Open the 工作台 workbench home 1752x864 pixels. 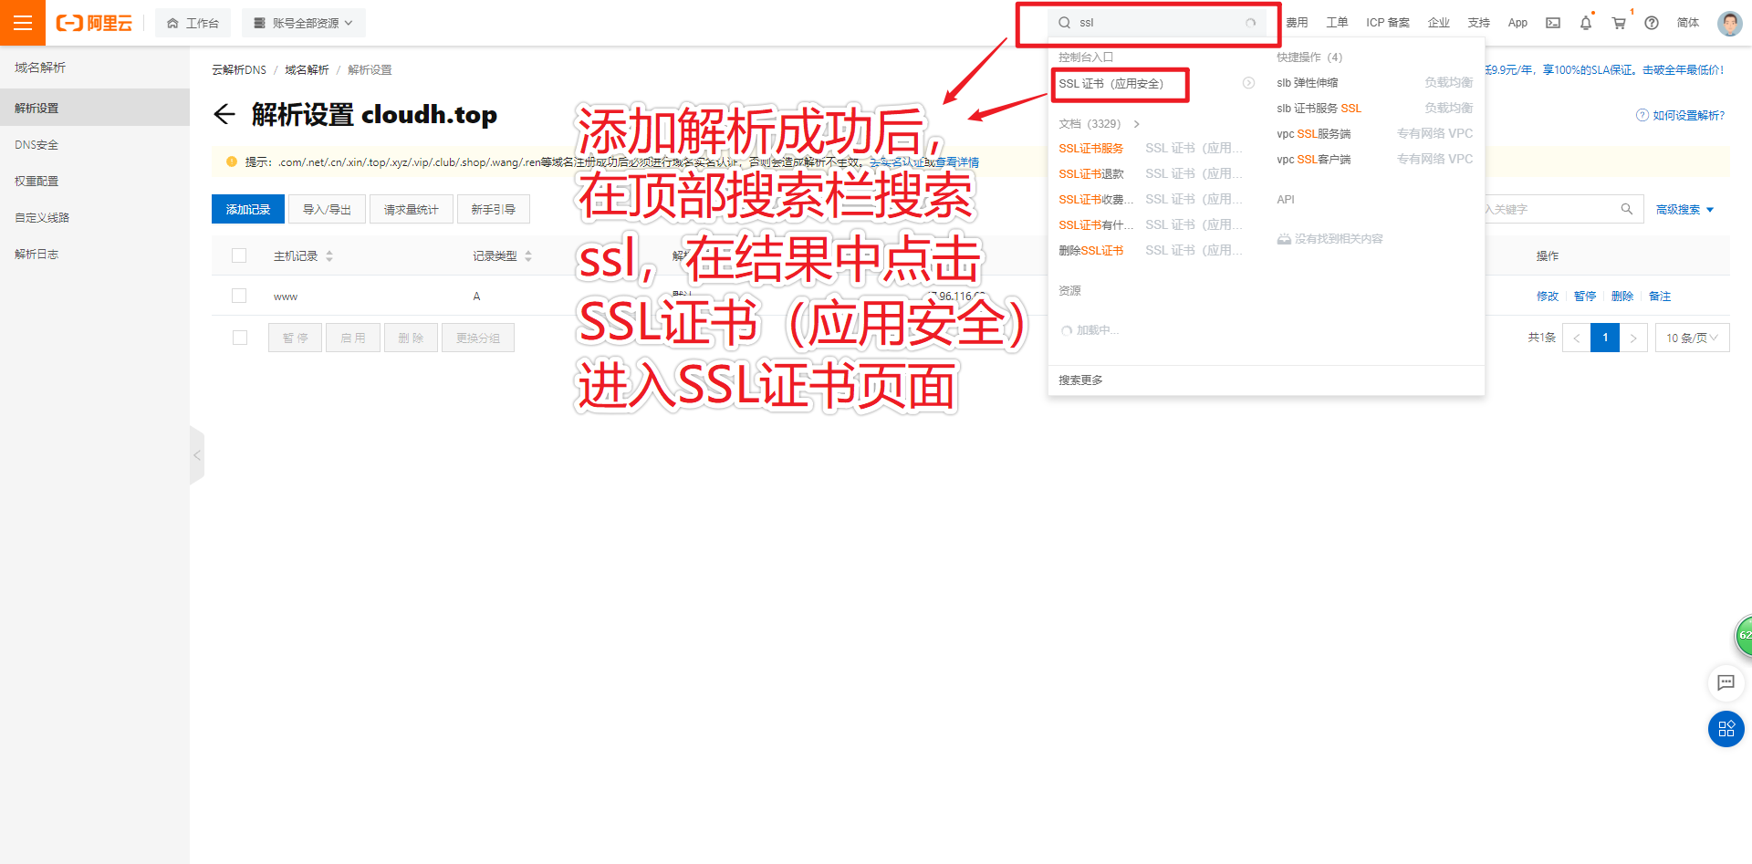(x=193, y=23)
